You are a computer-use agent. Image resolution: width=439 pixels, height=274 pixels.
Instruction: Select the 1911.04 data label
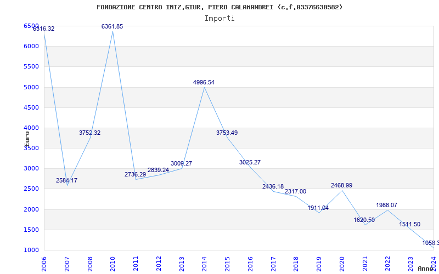(318, 208)
